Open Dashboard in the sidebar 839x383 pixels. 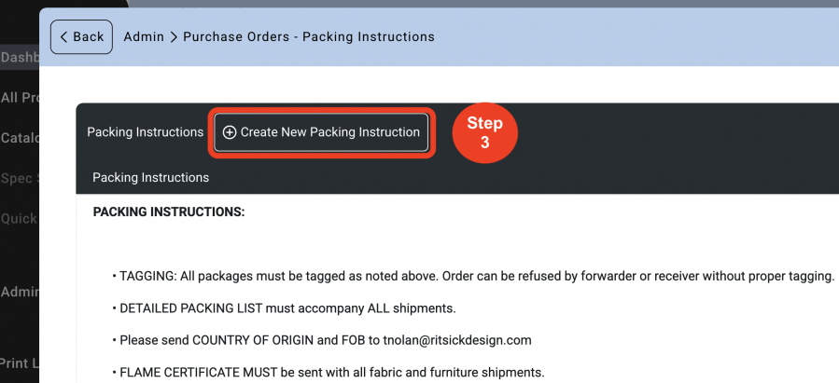point(20,58)
